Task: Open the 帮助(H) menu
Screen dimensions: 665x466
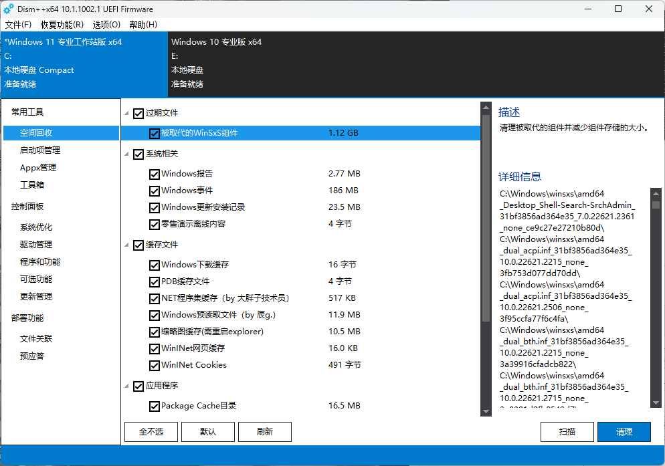Action: coord(143,25)
